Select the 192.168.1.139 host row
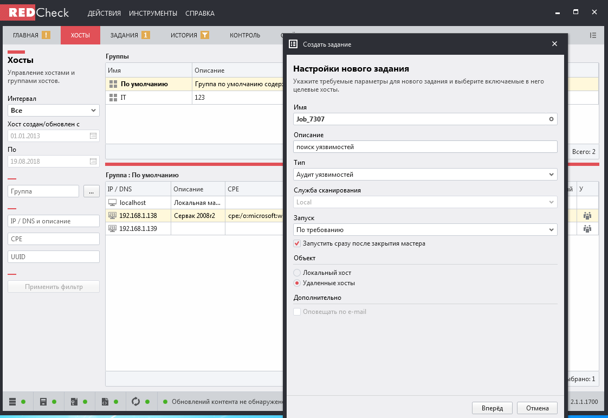 click(195, 228)
